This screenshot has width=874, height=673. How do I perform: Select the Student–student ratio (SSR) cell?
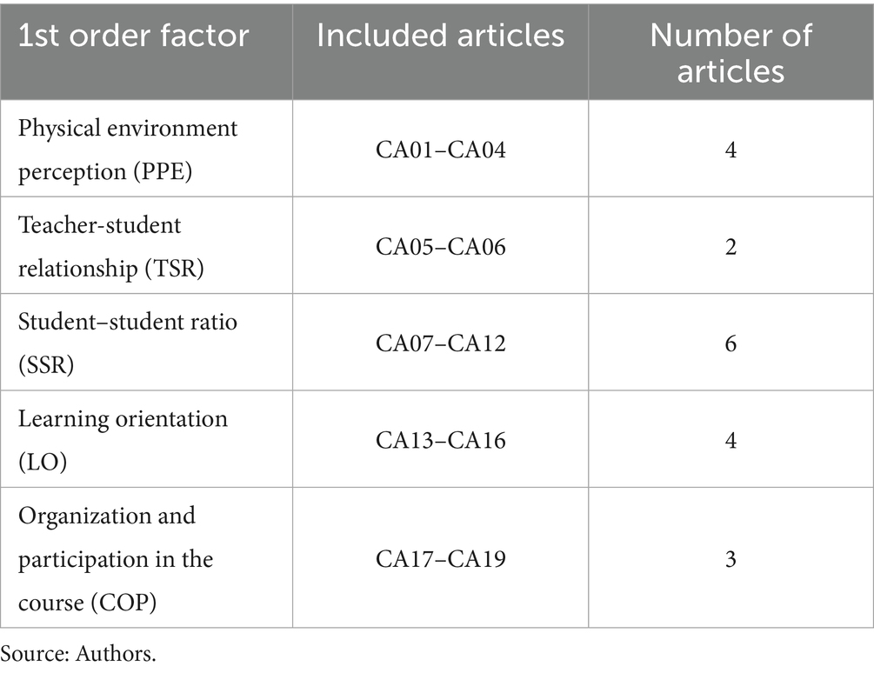tap(128, 343)
